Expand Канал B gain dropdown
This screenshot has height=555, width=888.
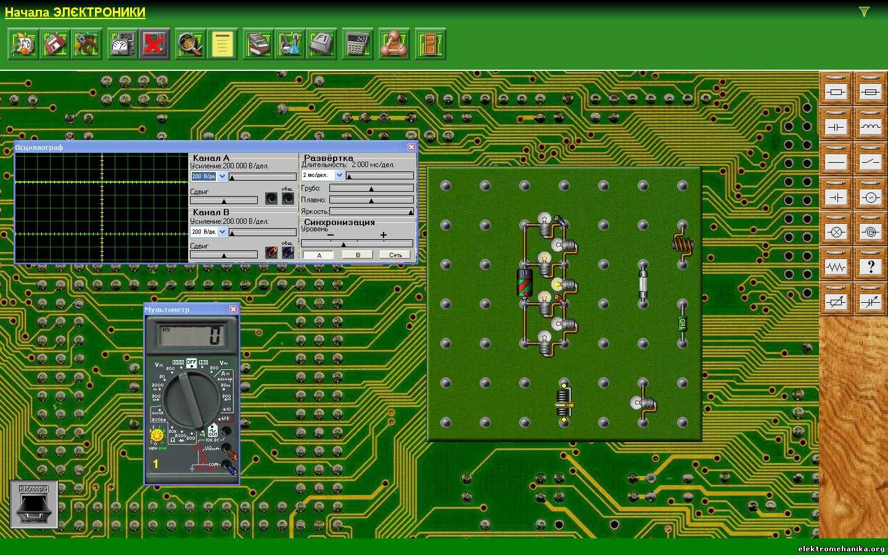tap(223, 232)
